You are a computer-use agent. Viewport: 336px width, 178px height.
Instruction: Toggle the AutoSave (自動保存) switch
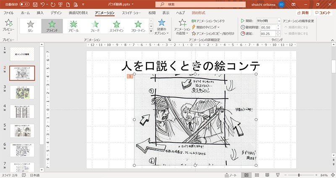[24, 4]
